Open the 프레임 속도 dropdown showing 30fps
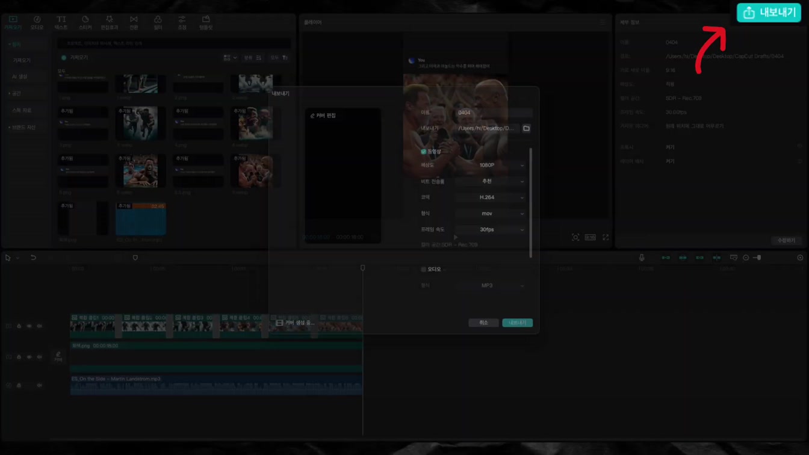 (x=491, y=229)
